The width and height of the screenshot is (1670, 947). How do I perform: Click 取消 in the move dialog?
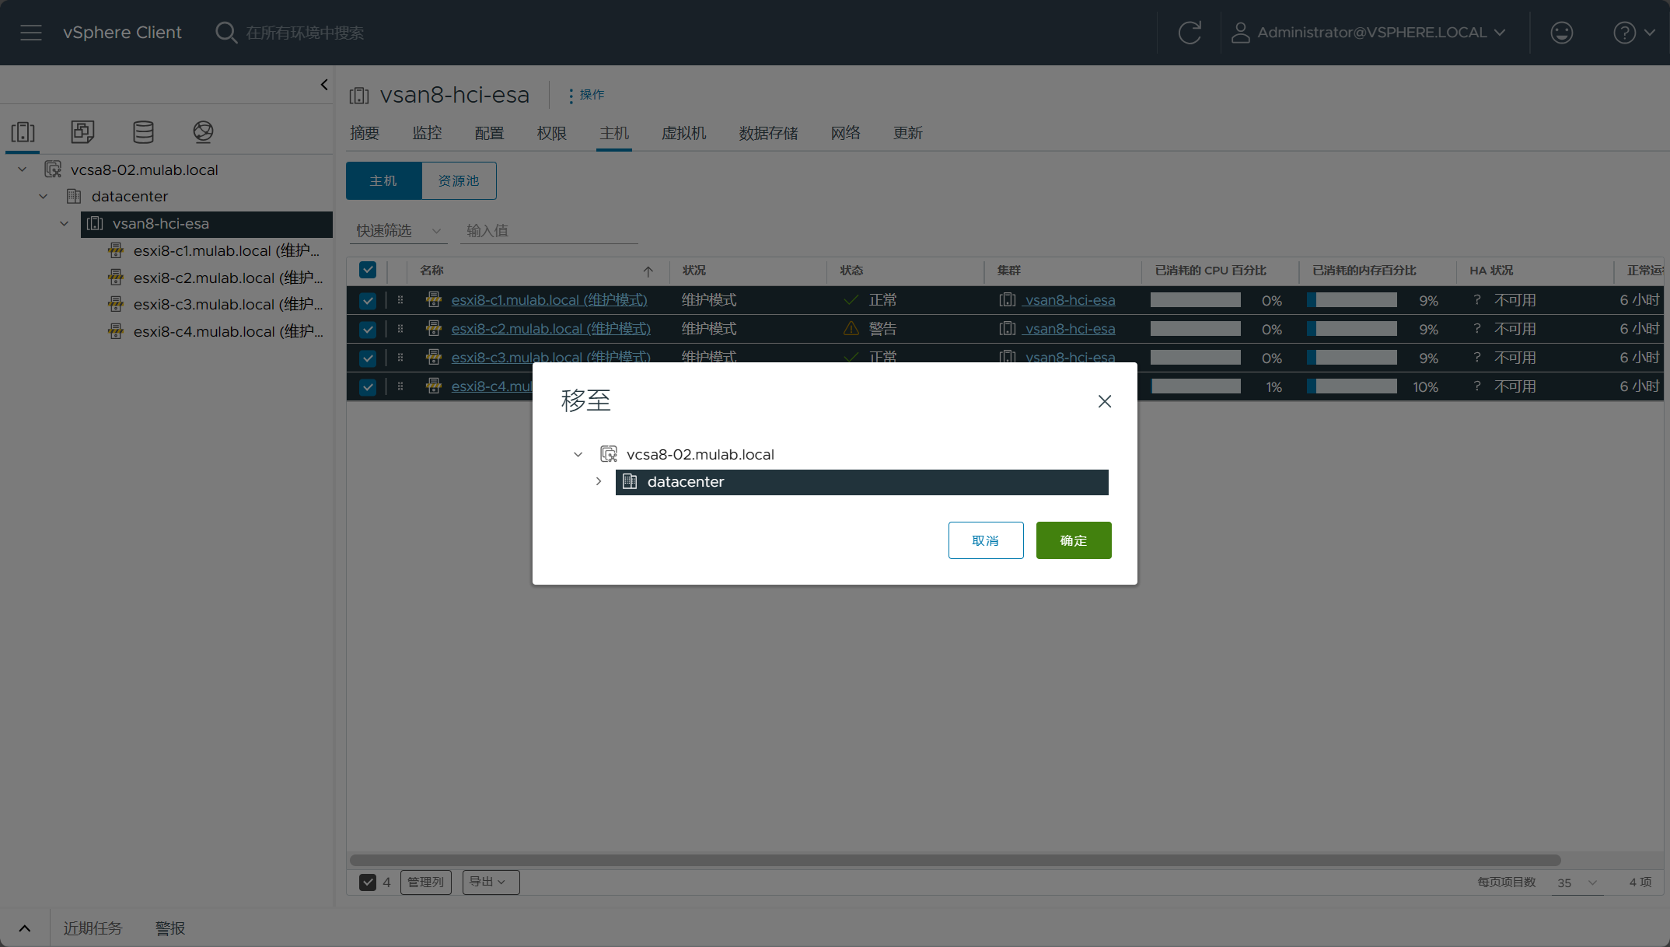pos(986,540)
